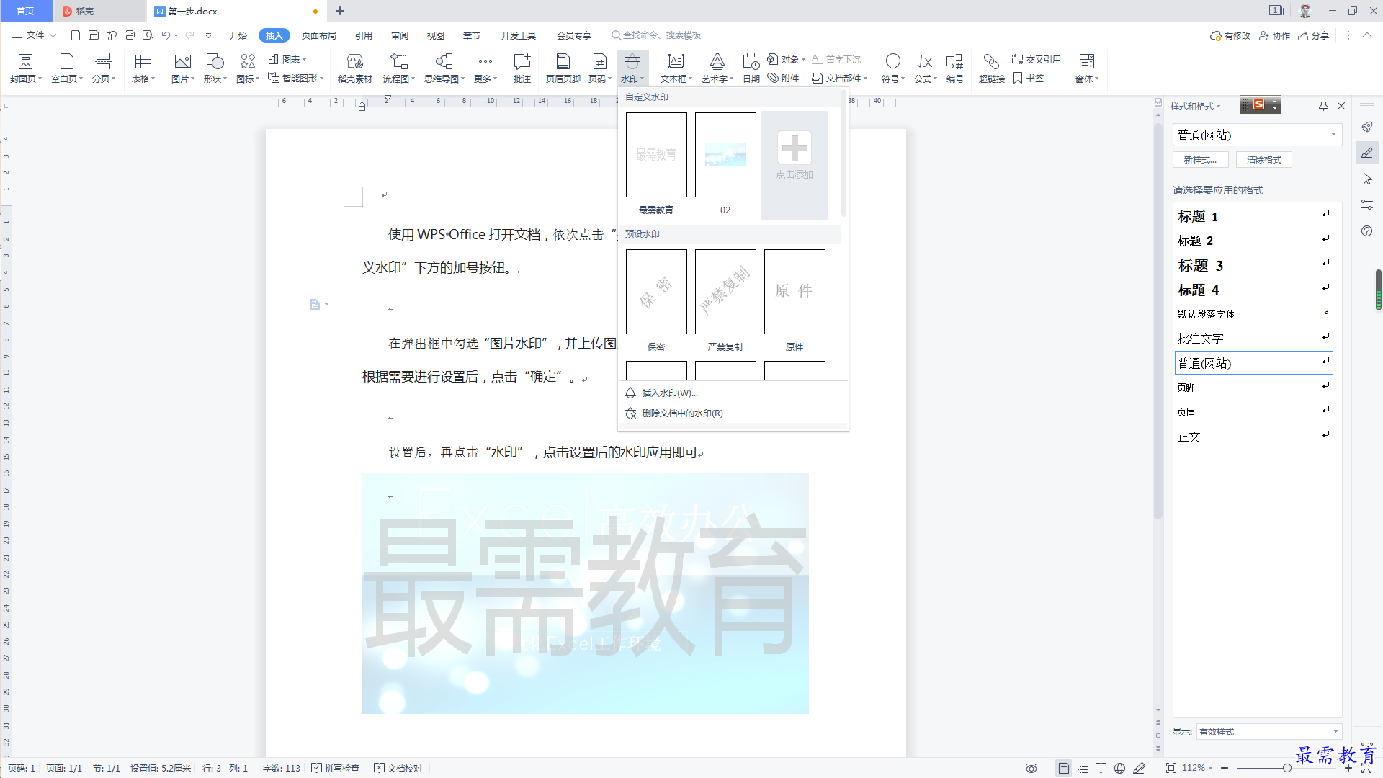This screenshot has height=778, width=1383.
Task: Open the new tab plus button
Action: pyautogui.click(x=340, y=11)
